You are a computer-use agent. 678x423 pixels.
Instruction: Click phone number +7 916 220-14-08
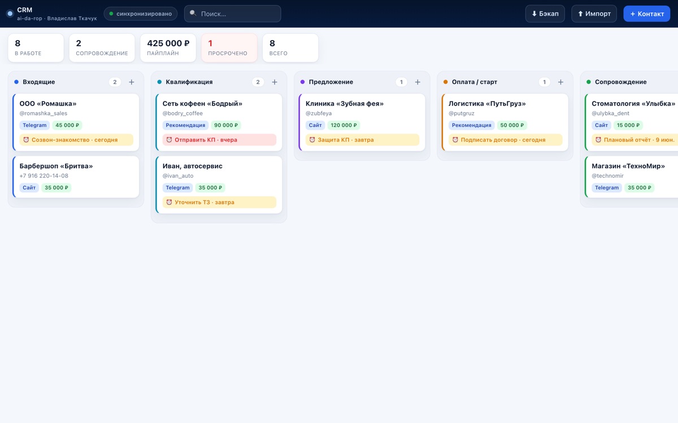44,176
